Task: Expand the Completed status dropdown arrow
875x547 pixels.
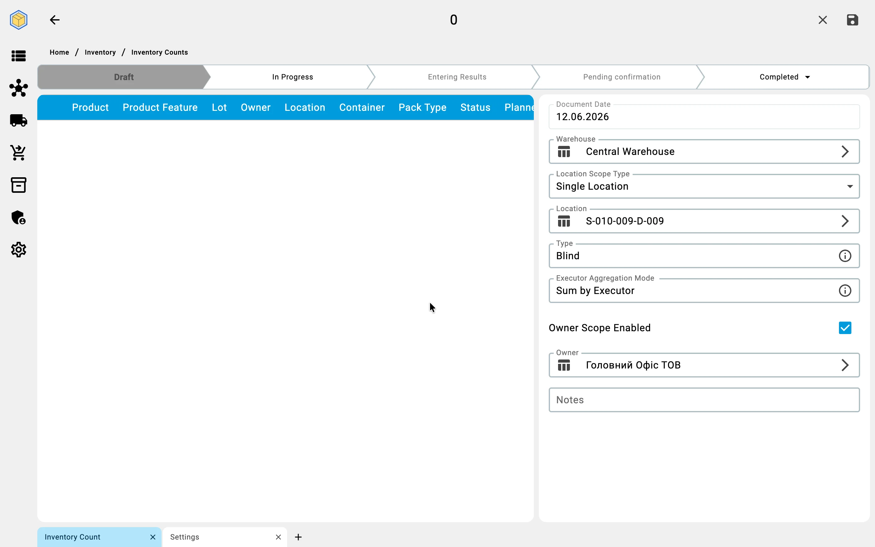Action: 807,77
